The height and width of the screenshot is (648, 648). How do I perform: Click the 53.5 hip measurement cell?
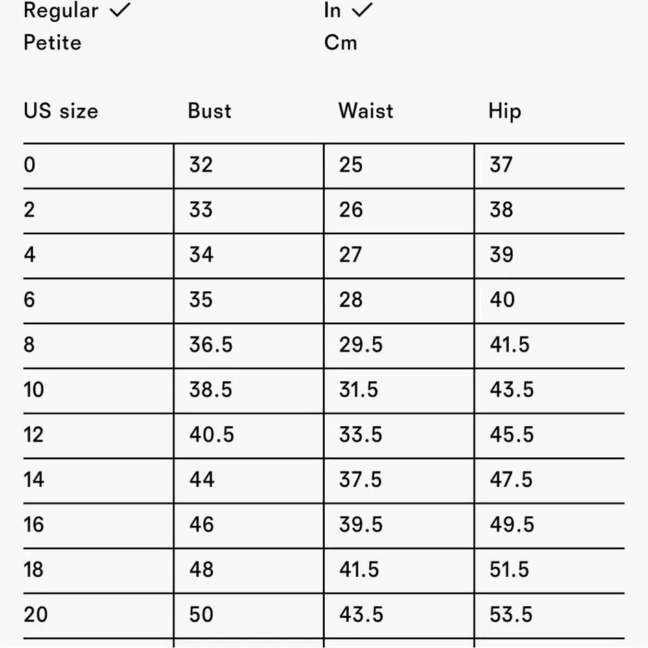pyautogui.click(x=511, y=614)
